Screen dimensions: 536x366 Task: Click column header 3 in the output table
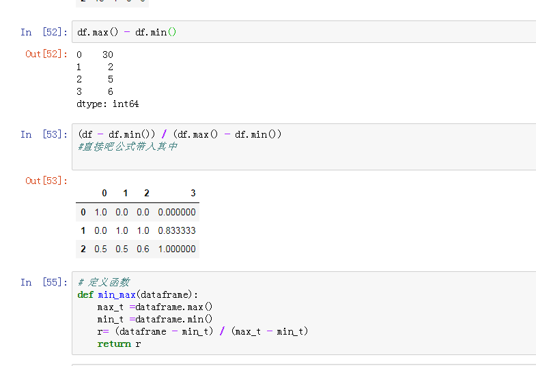[193, 194]
